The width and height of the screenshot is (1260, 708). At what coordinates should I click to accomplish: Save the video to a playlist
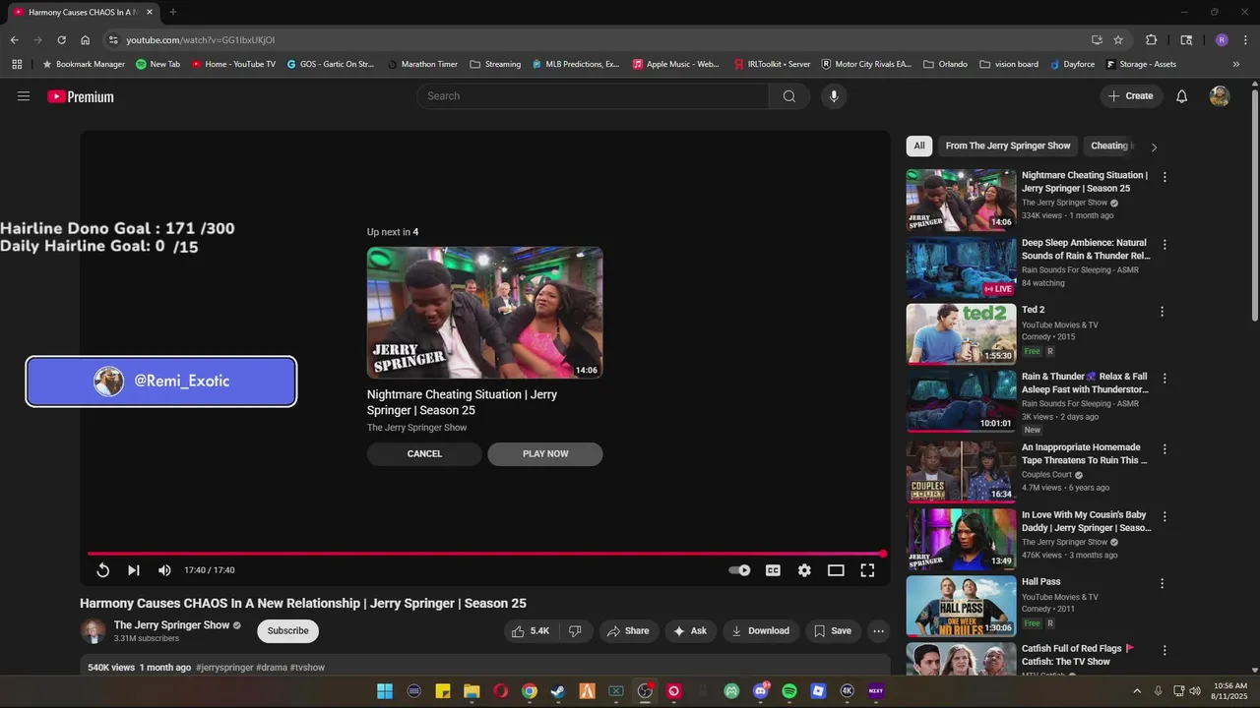coord(832,631)
